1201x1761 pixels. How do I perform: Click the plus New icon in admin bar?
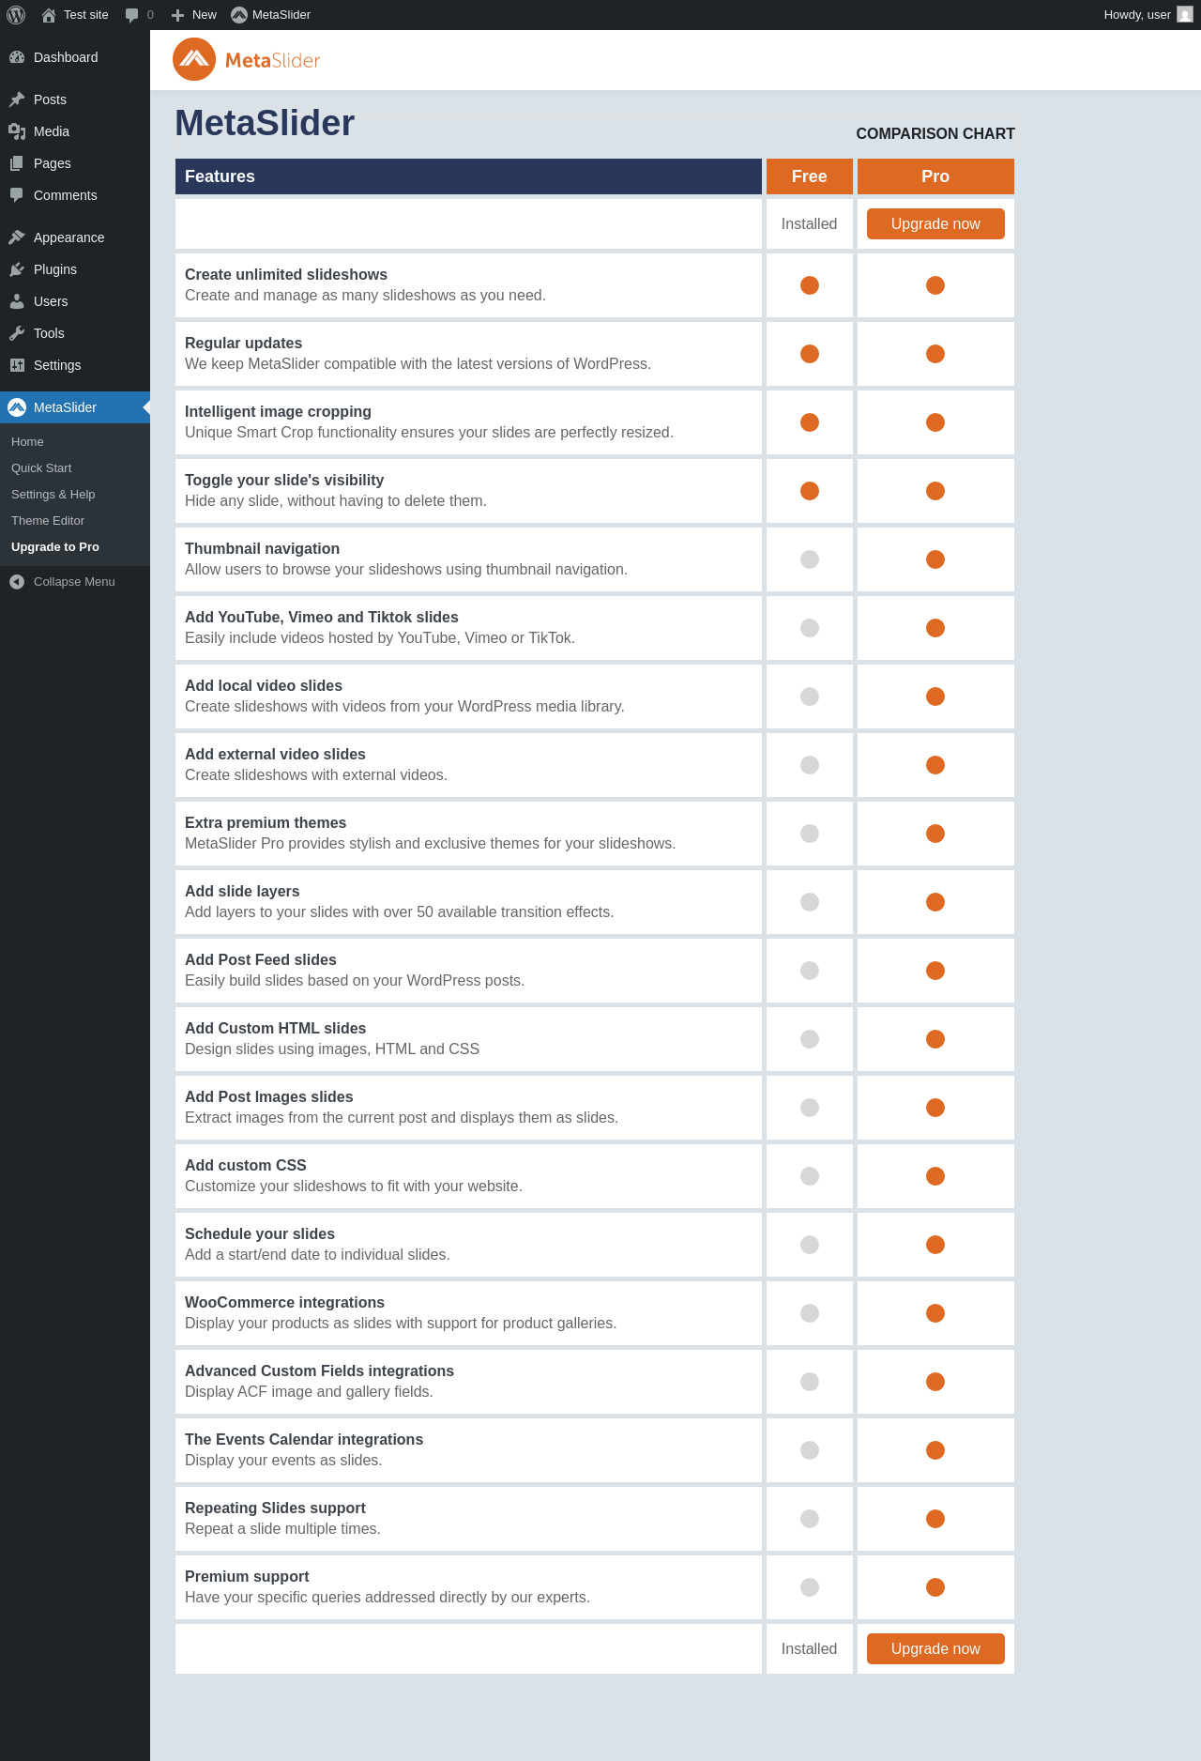click(177, 15)
